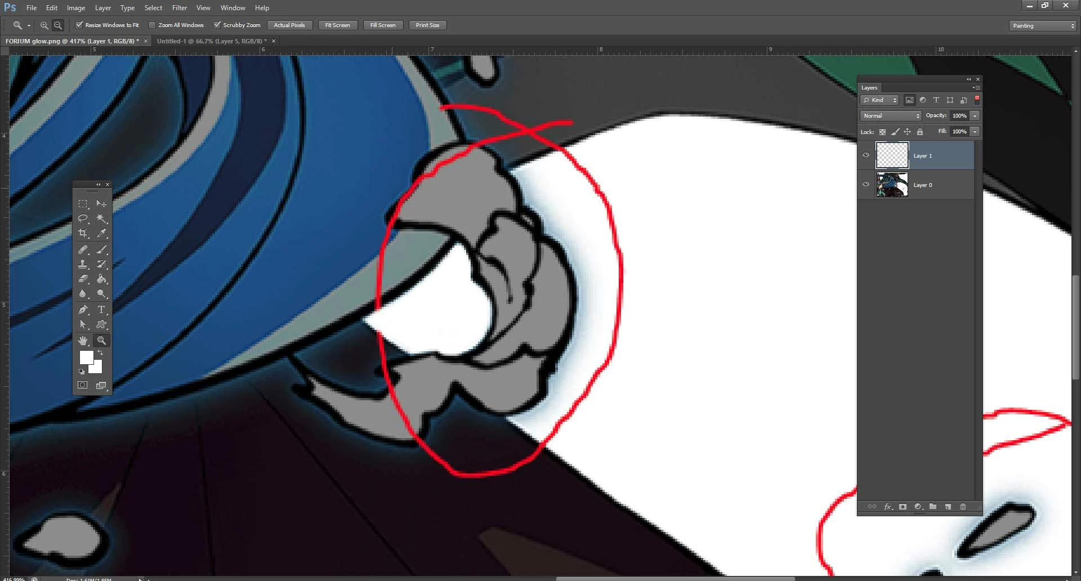Image resolution: width=1081 pixels, height=581 pixels.
Task: Select the History Brush tool
Action: coord(101,264)
